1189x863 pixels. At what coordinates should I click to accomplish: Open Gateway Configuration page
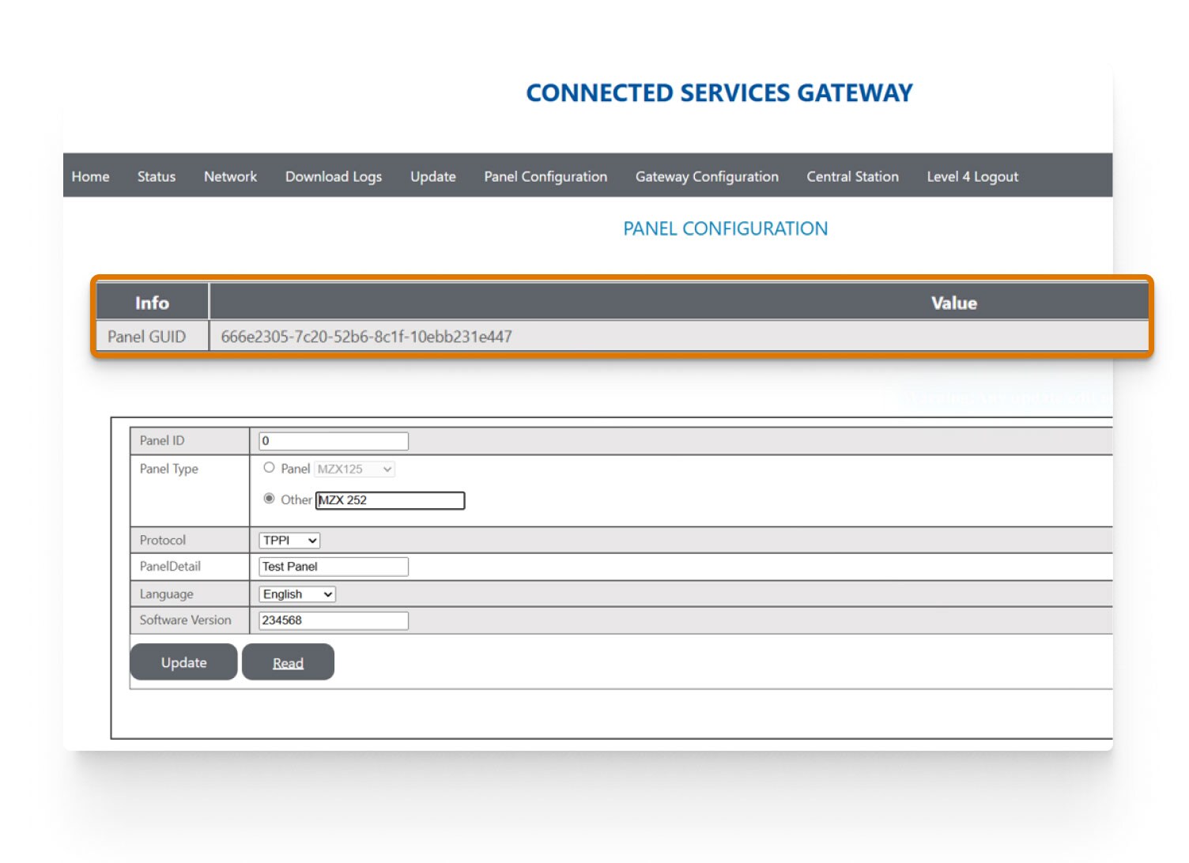707,176
